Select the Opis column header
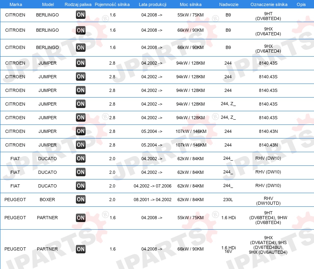This screenshot has height=269, width=314. (x=301, y=4)
